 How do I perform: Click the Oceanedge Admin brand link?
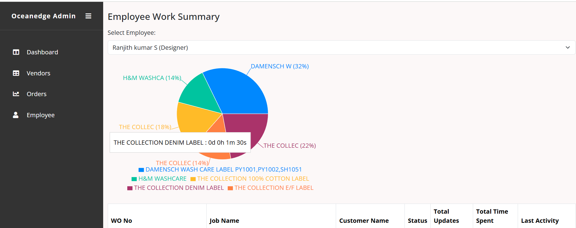coord(43,16)
